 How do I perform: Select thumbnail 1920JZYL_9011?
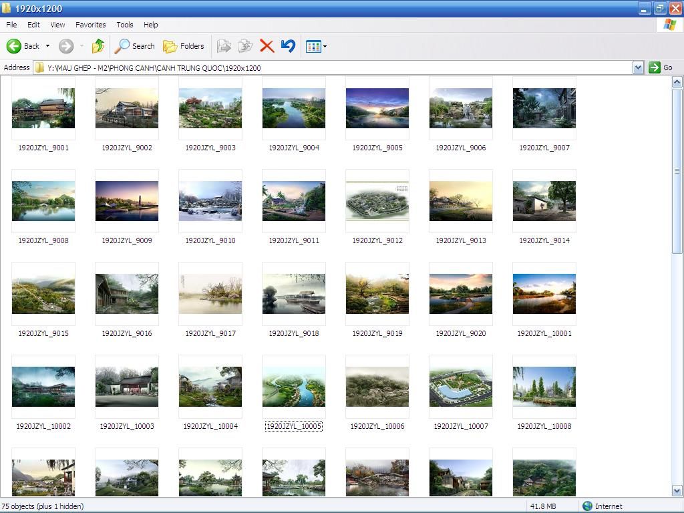294,201
